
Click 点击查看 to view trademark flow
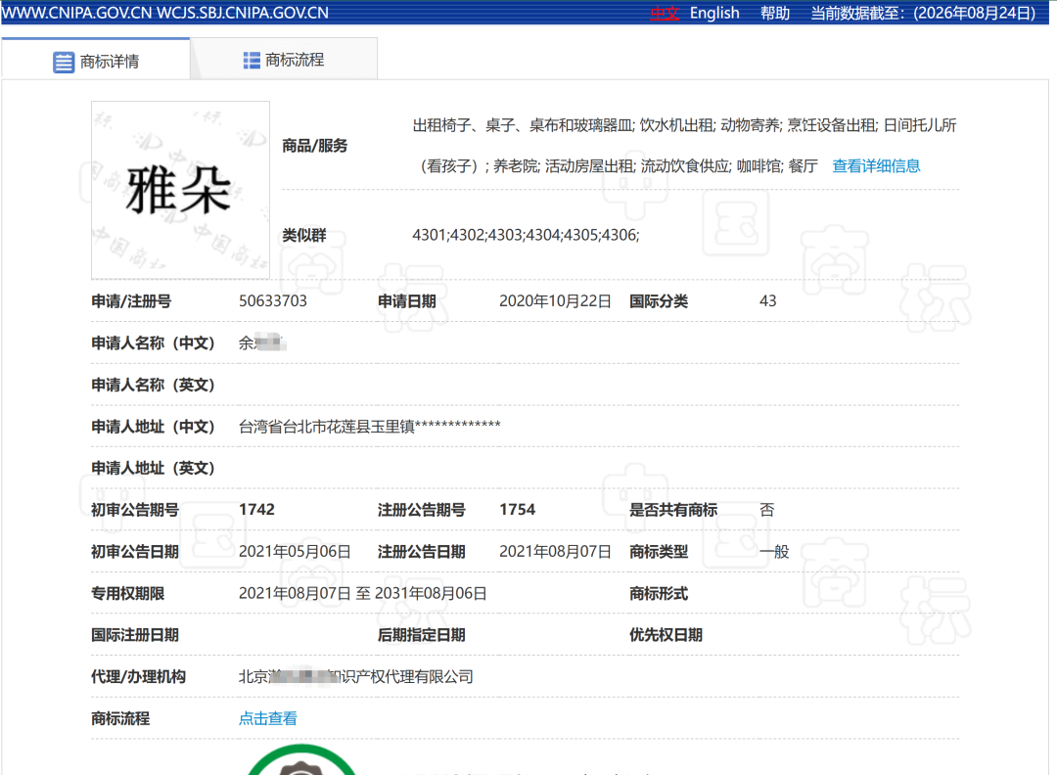point(267,718)
